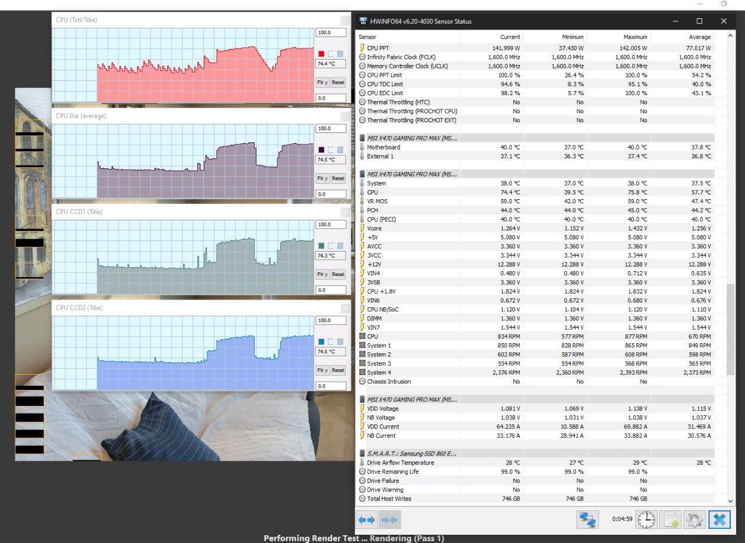Click Fit y in CPU Die (average) graph
Screen dimensions: 745x543
(x=323, y=178)
